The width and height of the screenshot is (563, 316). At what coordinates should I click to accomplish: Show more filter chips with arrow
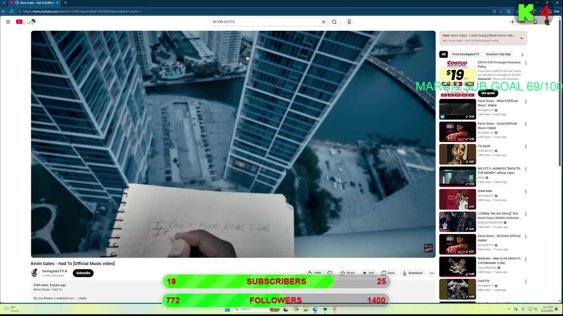[522, 55]
